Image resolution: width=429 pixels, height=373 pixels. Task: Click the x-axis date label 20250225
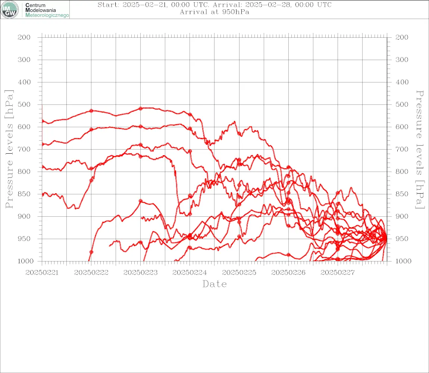239,273
